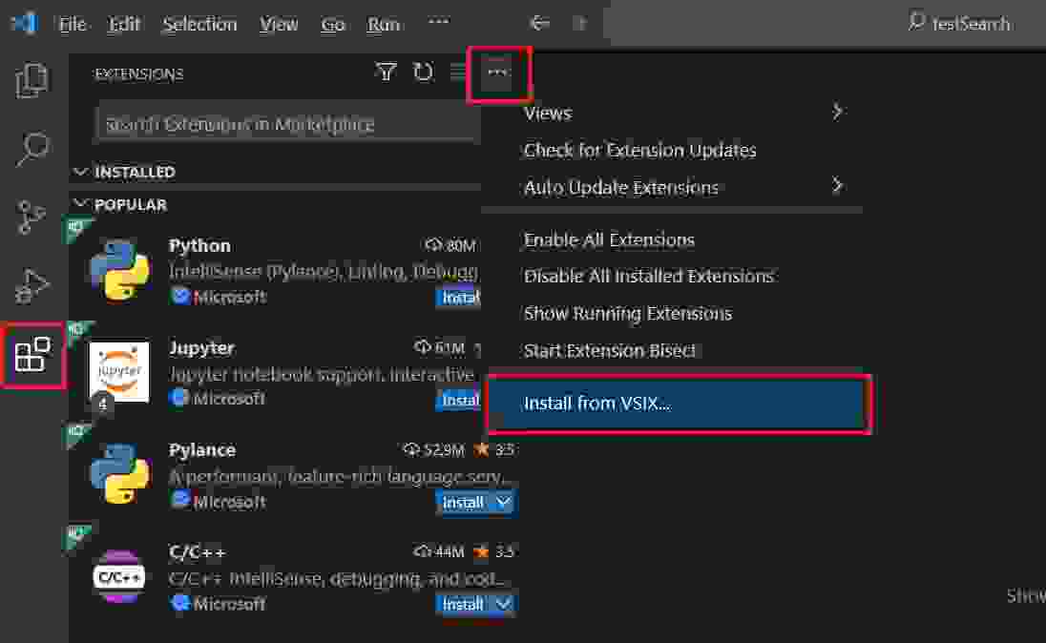Filter extensions with the funnel icon

tap(386, 72)
